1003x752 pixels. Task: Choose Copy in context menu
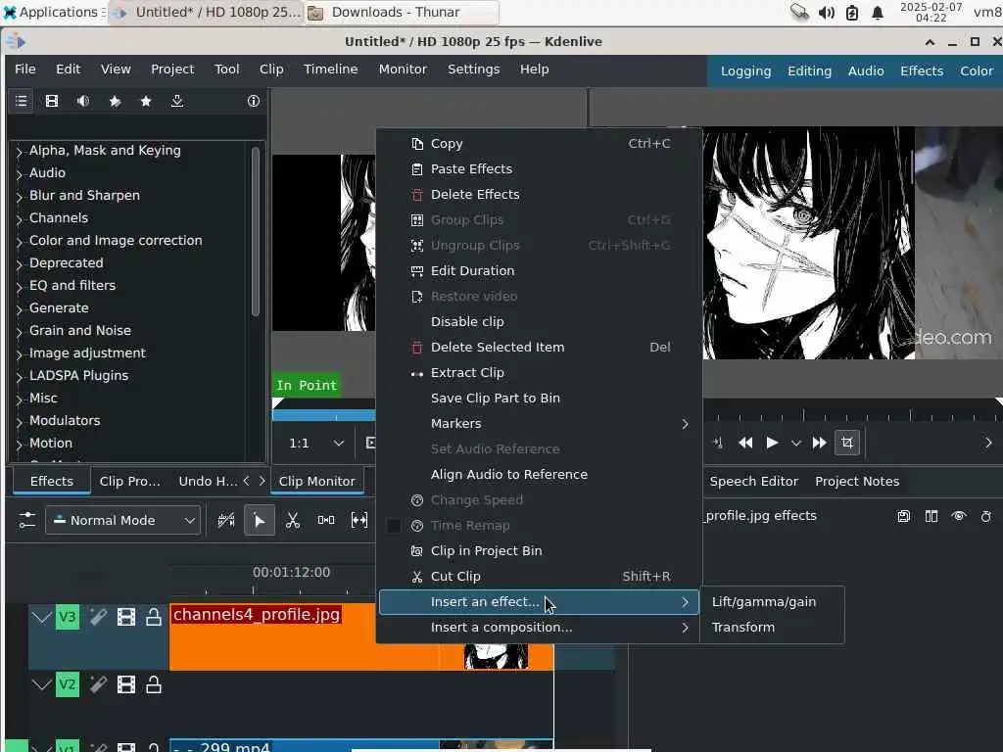coord(539,143)
